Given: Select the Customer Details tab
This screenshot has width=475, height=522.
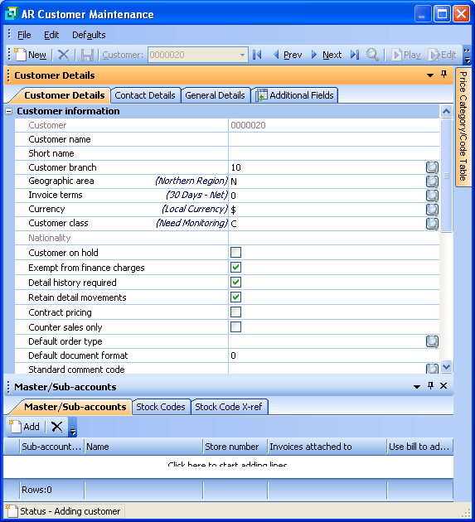Looking at the screenshot, I should (x=65, y=95).
